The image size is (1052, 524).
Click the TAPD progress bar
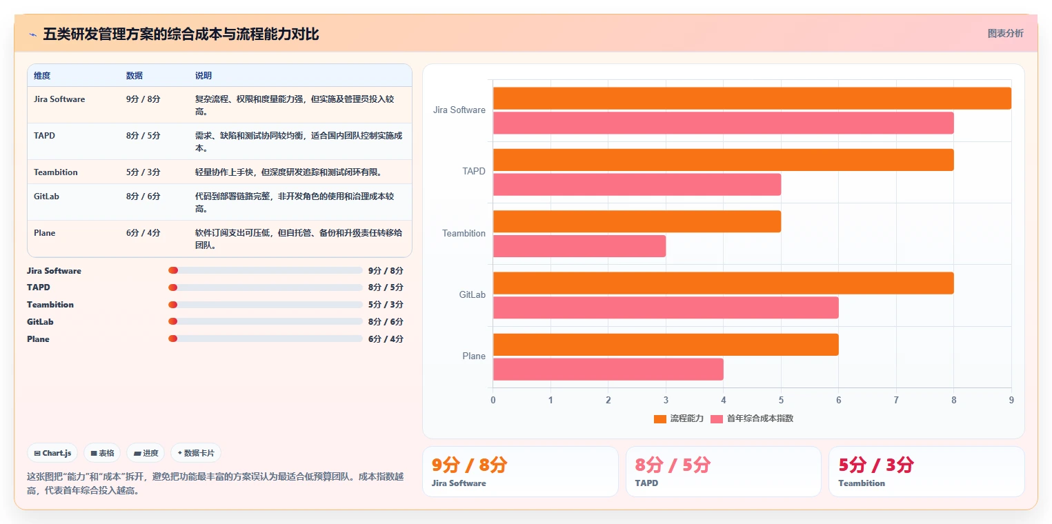(x=265, y=287)
